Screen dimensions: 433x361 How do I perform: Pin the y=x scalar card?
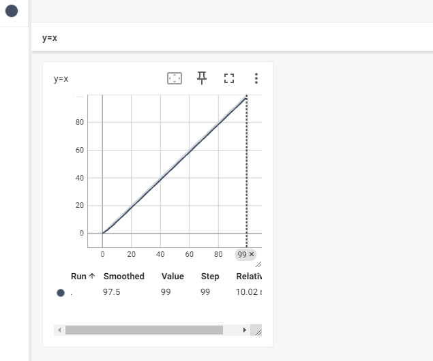click(202, 78)
